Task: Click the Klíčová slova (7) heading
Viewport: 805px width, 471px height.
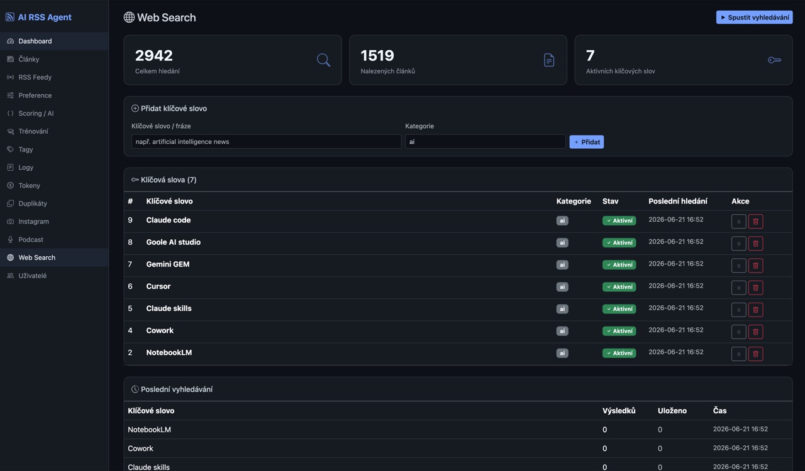Action: pyautogui.click(x=164, y=180)
